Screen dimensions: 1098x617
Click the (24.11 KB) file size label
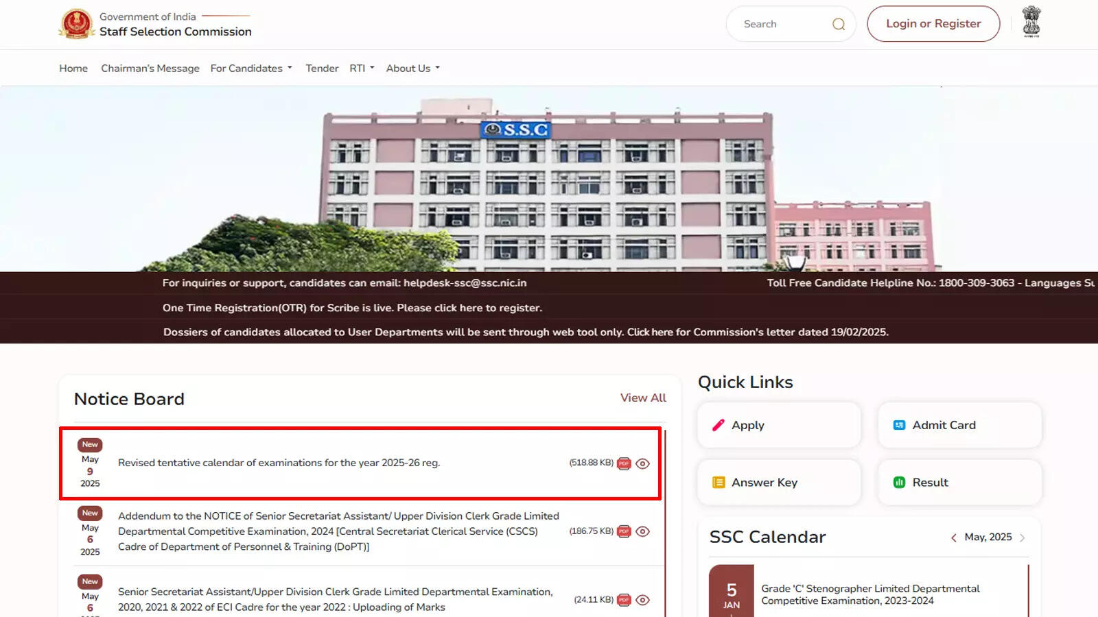(x=594, y=600)
